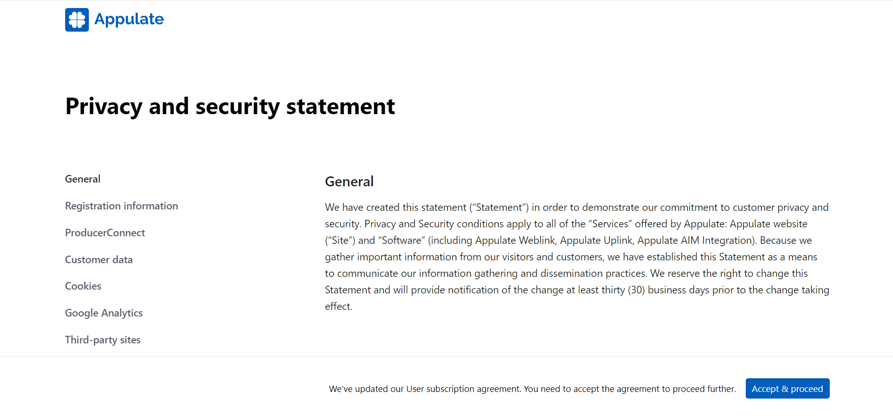The image size is (893, 416).
Task: Click the Appulate wordmark text
Action: (x=129, y=19)
